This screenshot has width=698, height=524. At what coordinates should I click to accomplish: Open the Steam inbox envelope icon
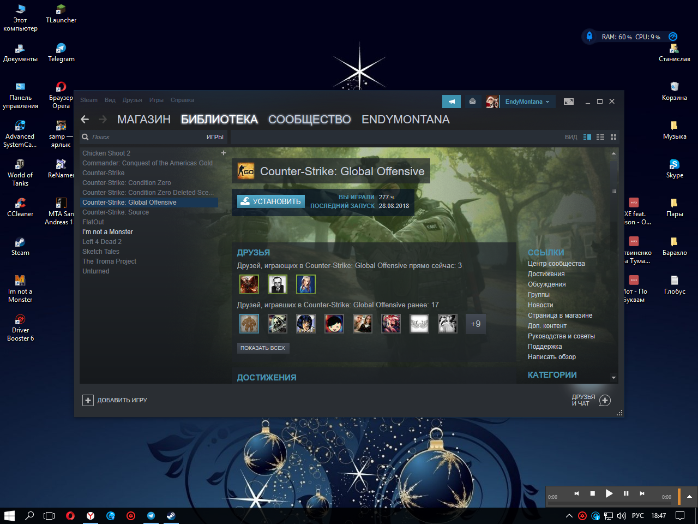click(472, 102)
